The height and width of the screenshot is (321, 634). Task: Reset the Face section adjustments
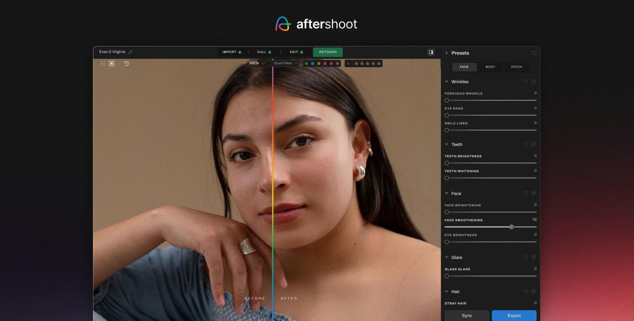[526, 193]
